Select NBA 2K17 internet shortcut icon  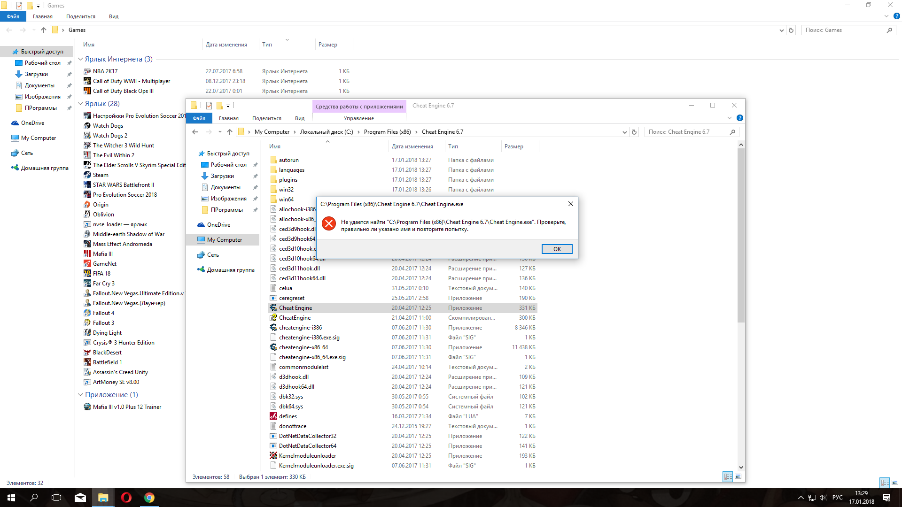click(87, 71)
